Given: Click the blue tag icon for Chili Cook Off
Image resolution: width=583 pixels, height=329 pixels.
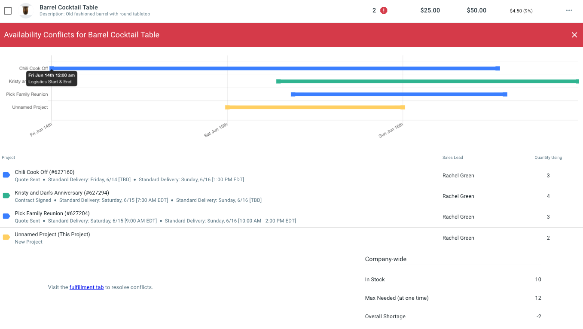Looking at the screenshot, I should coord(6,175).
